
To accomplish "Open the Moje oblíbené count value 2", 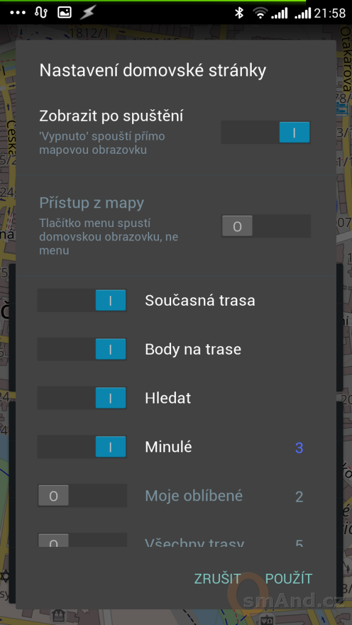I will (x=299, y=497).
